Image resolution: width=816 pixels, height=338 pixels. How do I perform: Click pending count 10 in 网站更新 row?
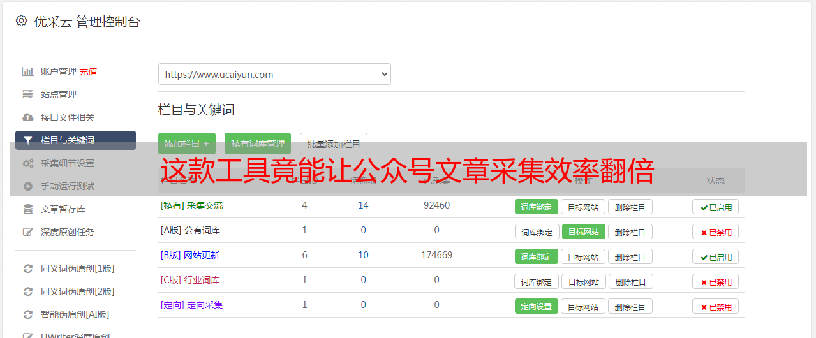tap(363, 255)
